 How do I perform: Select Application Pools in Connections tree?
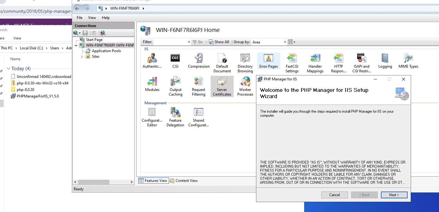coord(106,51)
